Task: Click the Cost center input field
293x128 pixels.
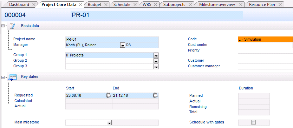Action: [265, 45]
